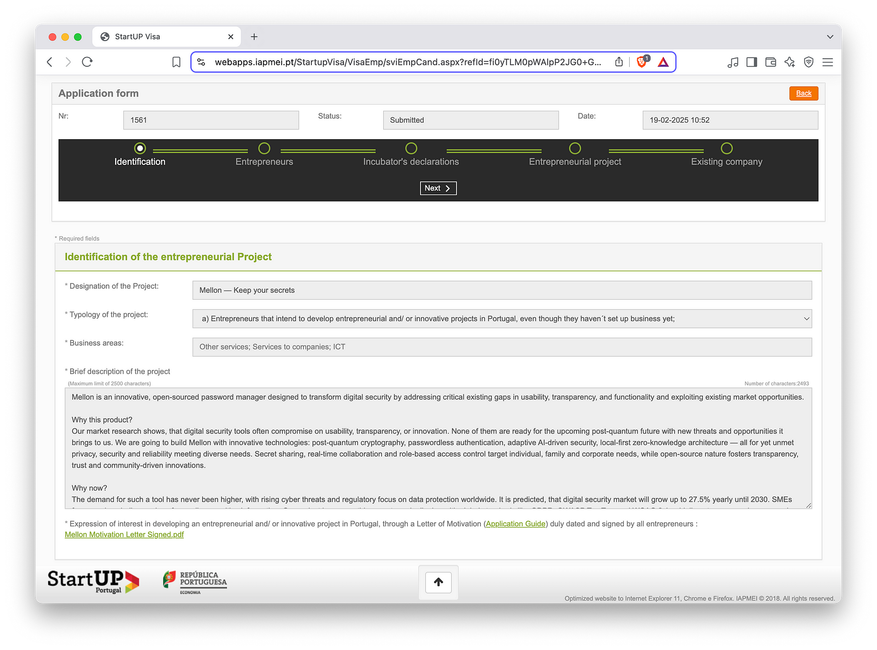Screen dimensions: 877x650
Task: Select the Identification step circle
Action: click(140, 148)
